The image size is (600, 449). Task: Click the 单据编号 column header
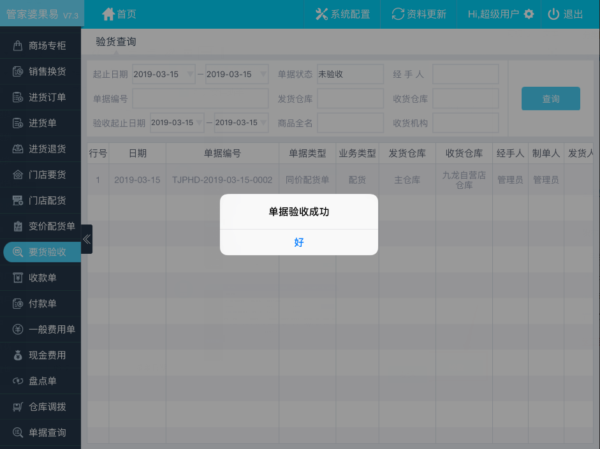click(x=223, y=154)
